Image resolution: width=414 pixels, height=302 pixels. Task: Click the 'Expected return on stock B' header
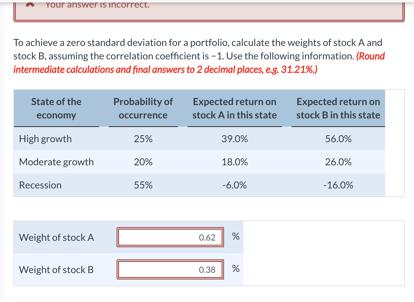pyautogui.click(x=338, y=108)
